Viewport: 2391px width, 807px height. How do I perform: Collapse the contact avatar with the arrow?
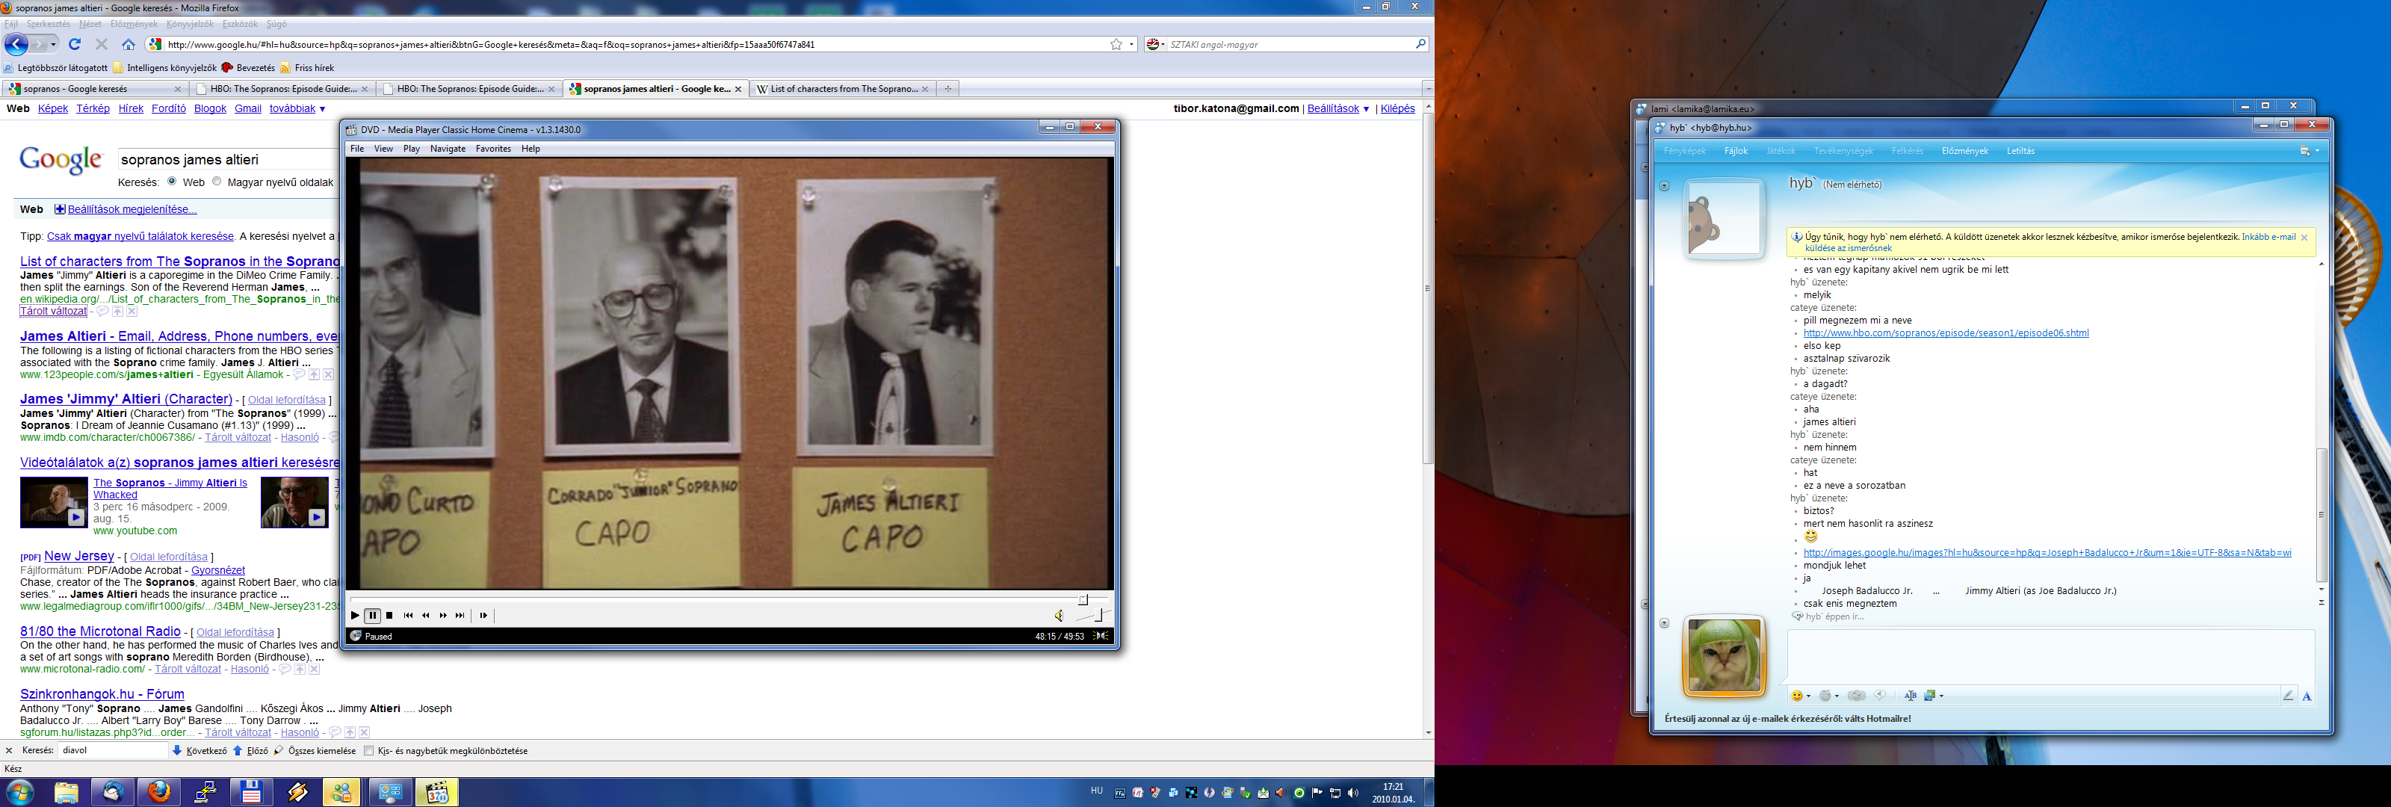(1664, 186)
